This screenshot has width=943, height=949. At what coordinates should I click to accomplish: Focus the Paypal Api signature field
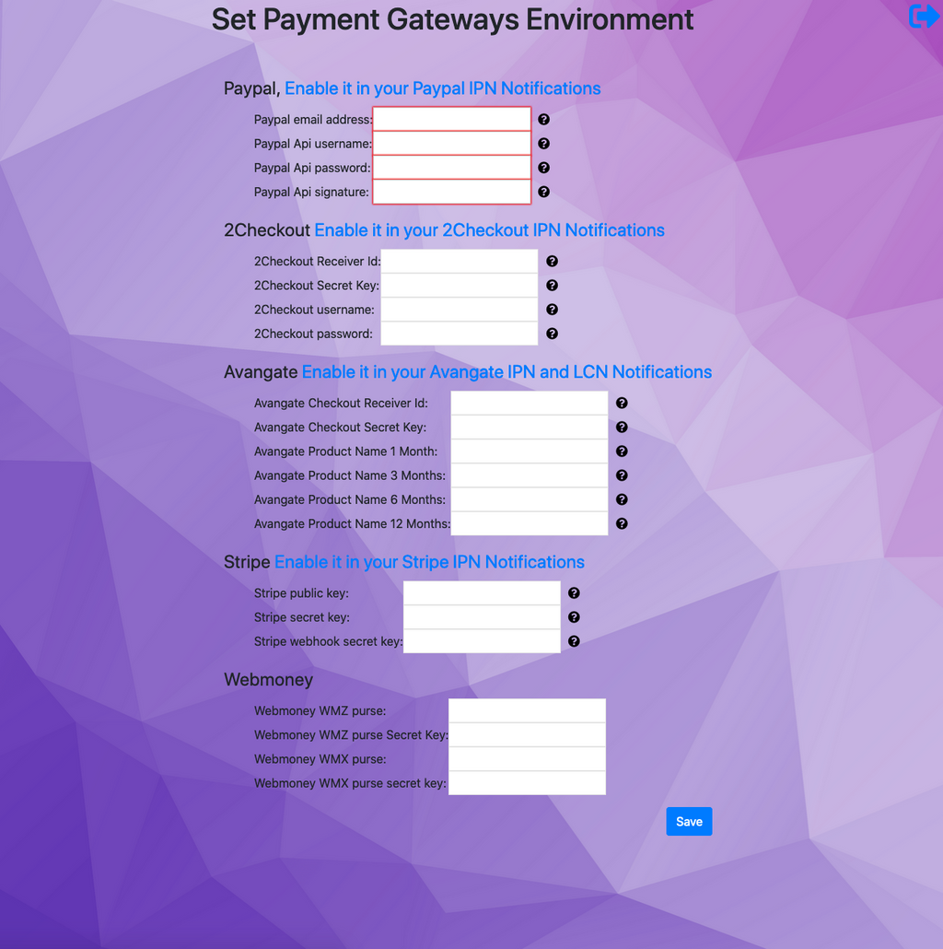pyautogui.click(x=452, y=192)
